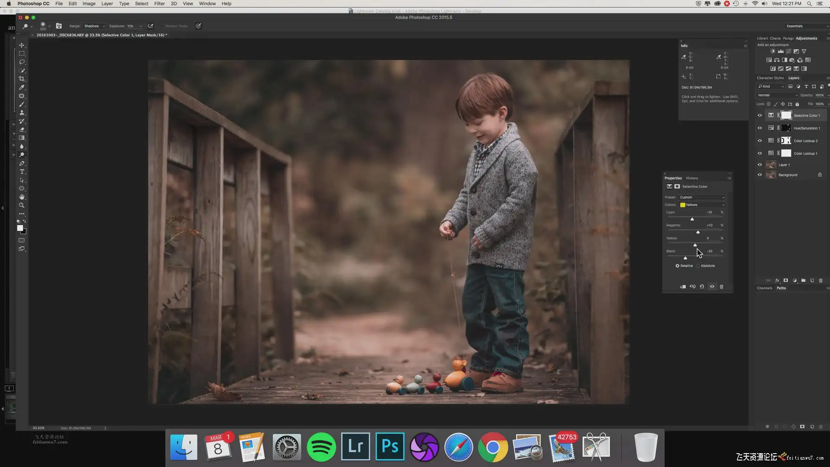Switch to the History tab
The height and width of the screenshot is (467, 830).
point(692,178)
